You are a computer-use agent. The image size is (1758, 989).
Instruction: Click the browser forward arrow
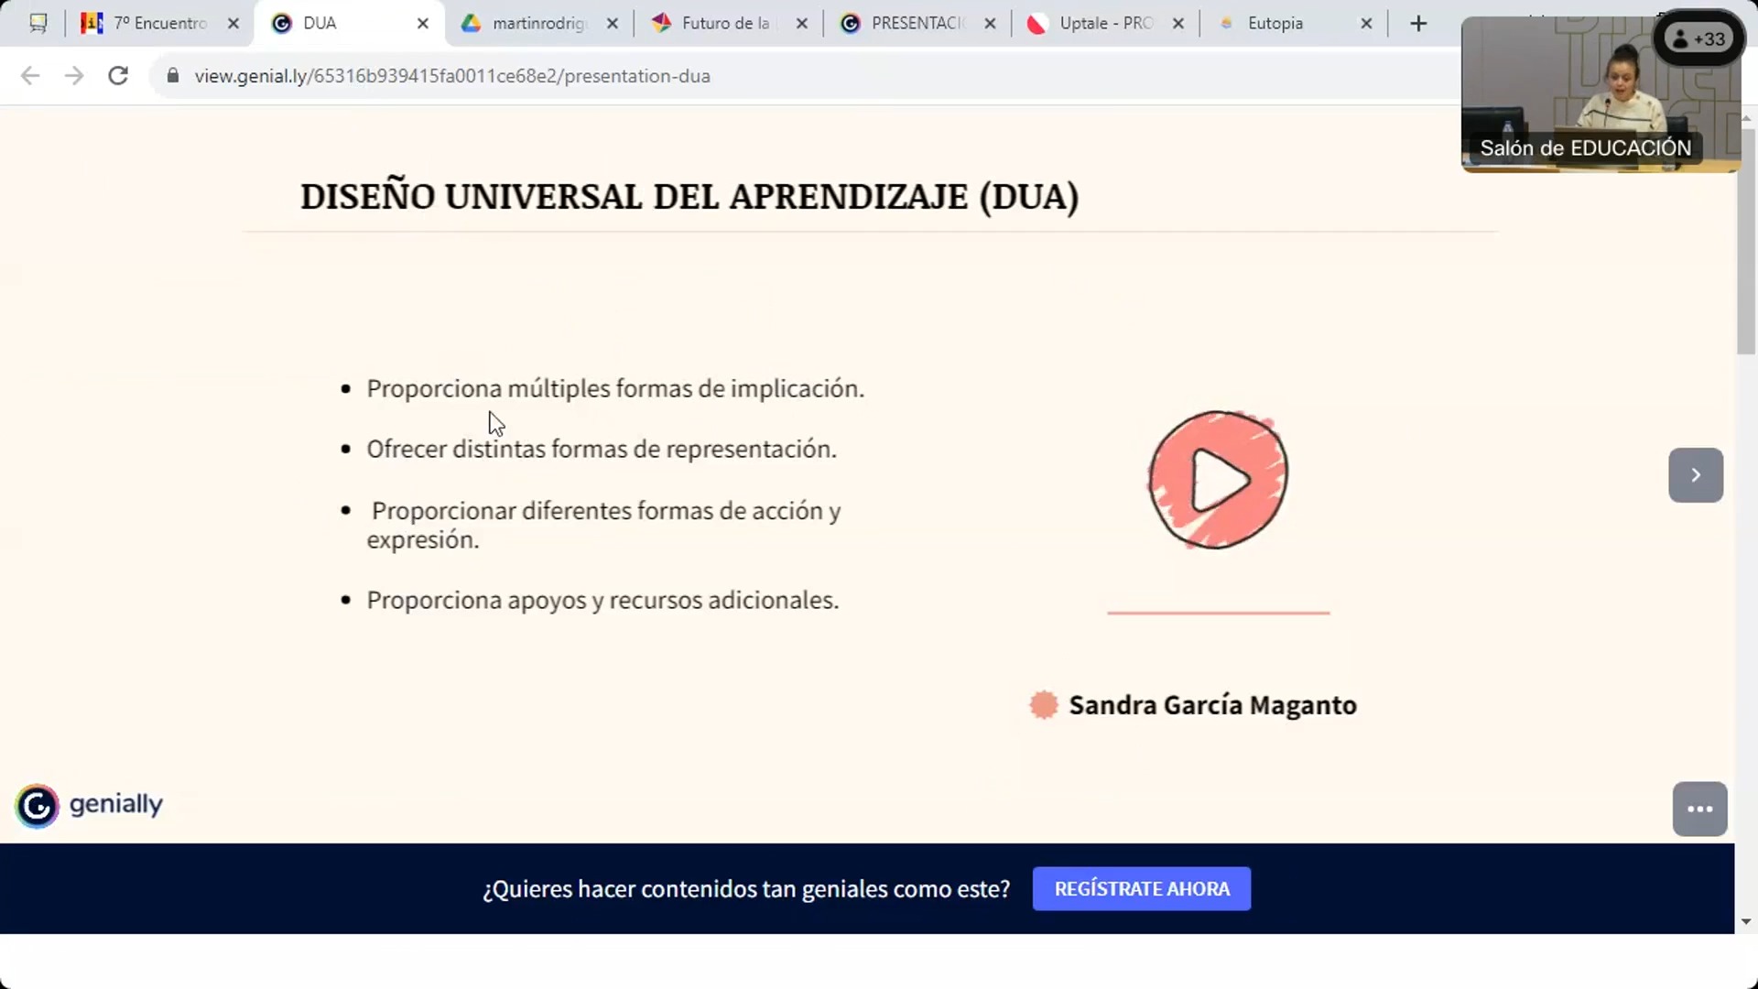[74, 76]
